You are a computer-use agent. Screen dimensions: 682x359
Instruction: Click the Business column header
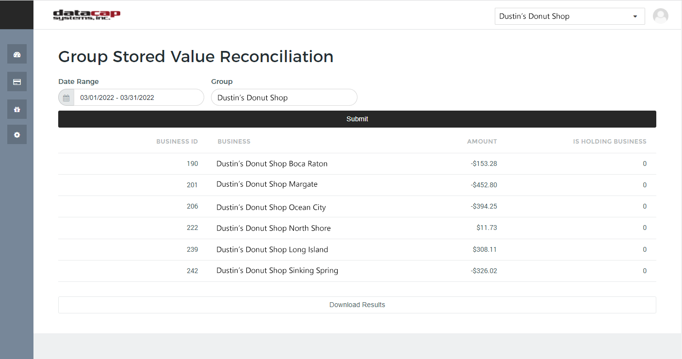(234, 142)
